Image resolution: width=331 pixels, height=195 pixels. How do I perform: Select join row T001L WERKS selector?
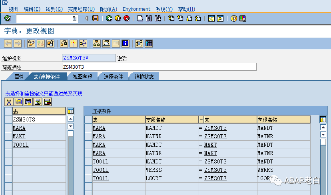click(x=88, y=170)
